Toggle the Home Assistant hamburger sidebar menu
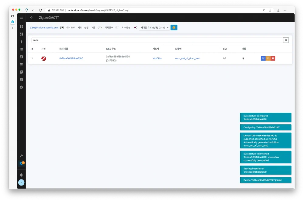 pyautogui.click(x=21, y=18)
